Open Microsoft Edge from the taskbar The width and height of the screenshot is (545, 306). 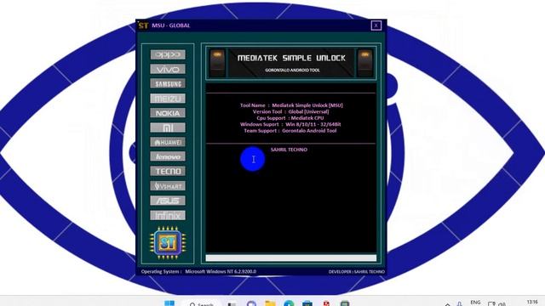pyautogui.click(x=289, y=303)
